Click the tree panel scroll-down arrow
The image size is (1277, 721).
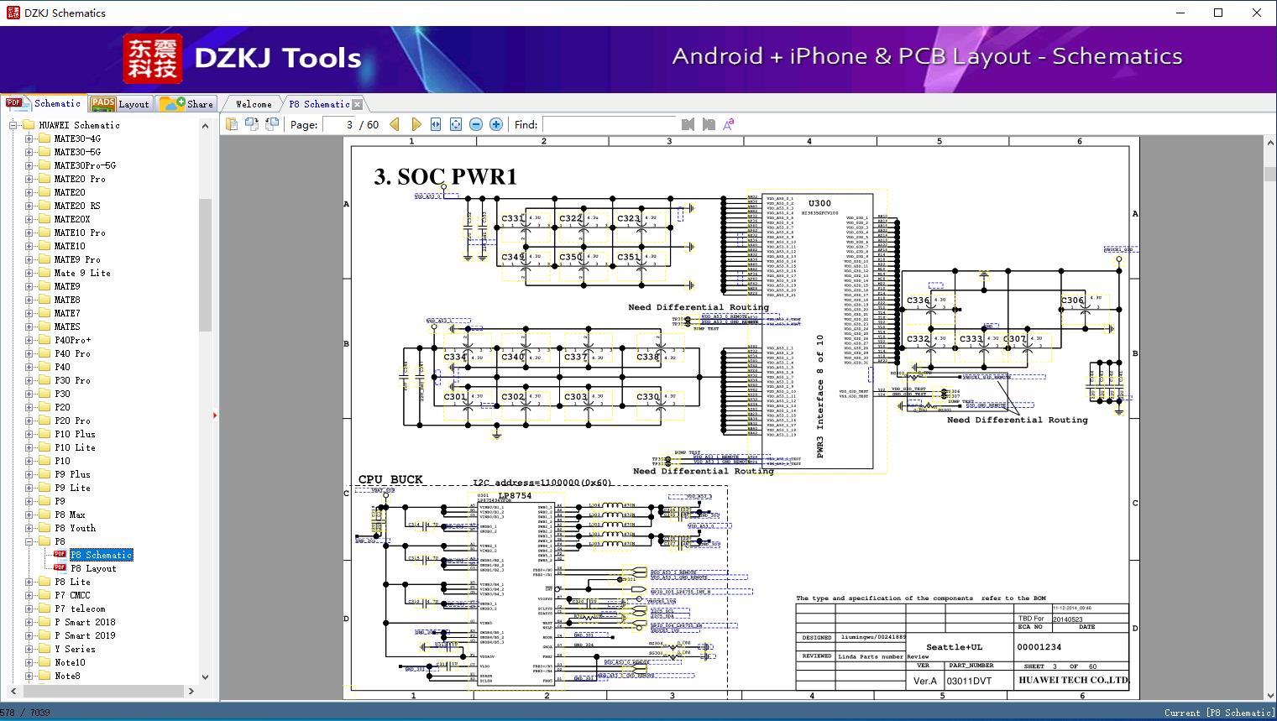click(x=205, y=677)
